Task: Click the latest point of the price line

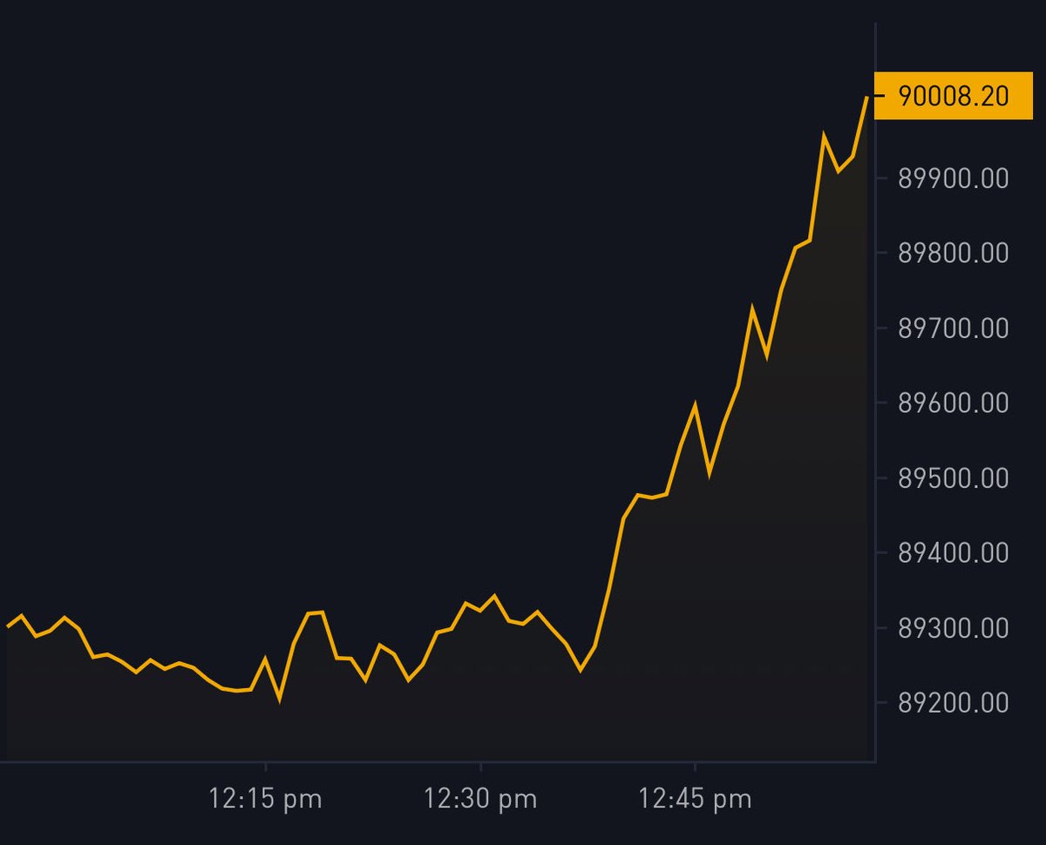Action: point(866,97)
